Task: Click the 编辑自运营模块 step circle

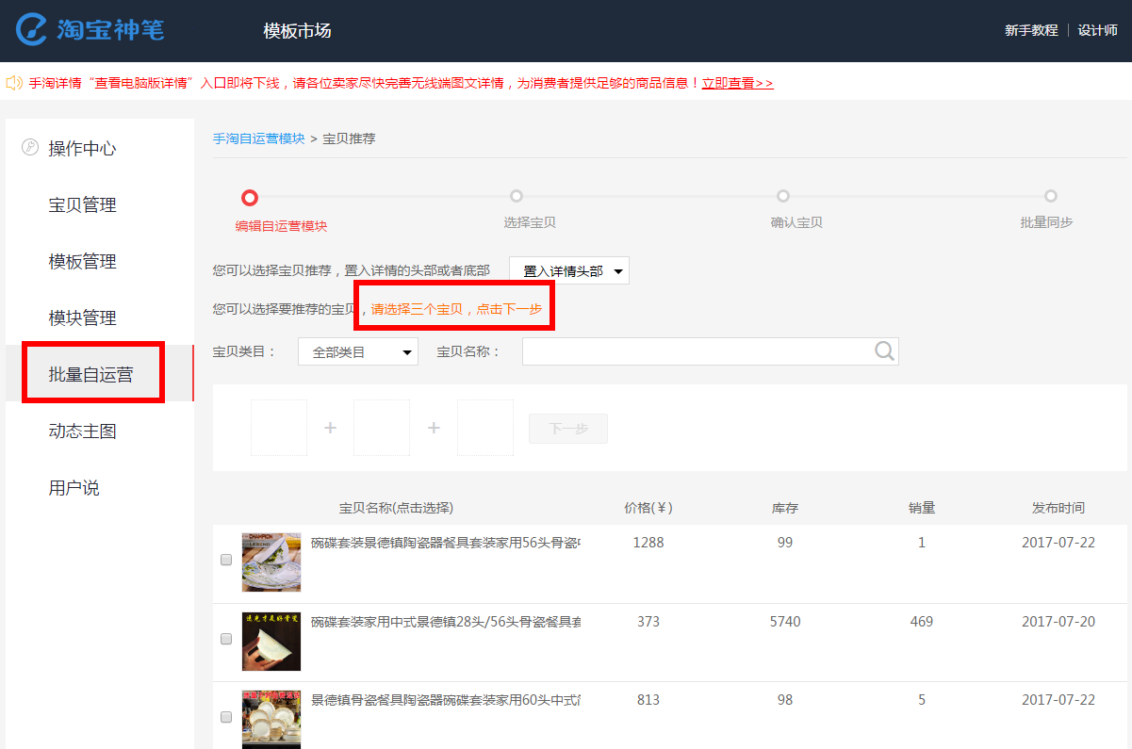Action: tap(249, 198)
